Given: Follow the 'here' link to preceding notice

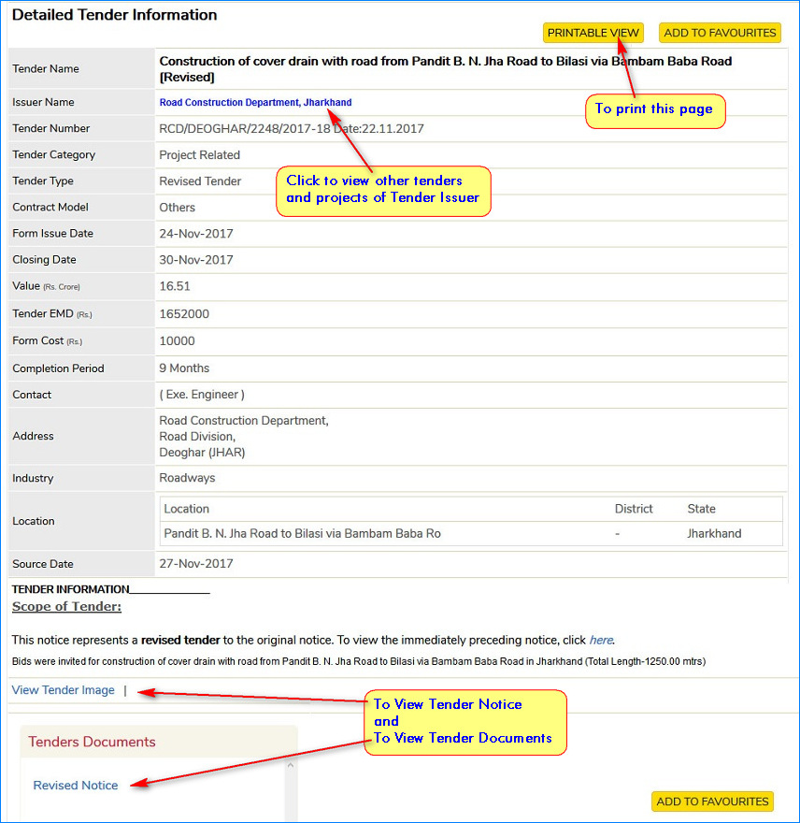Looking at the screenshot, I should pyautogui.click(x=601, y=641).
